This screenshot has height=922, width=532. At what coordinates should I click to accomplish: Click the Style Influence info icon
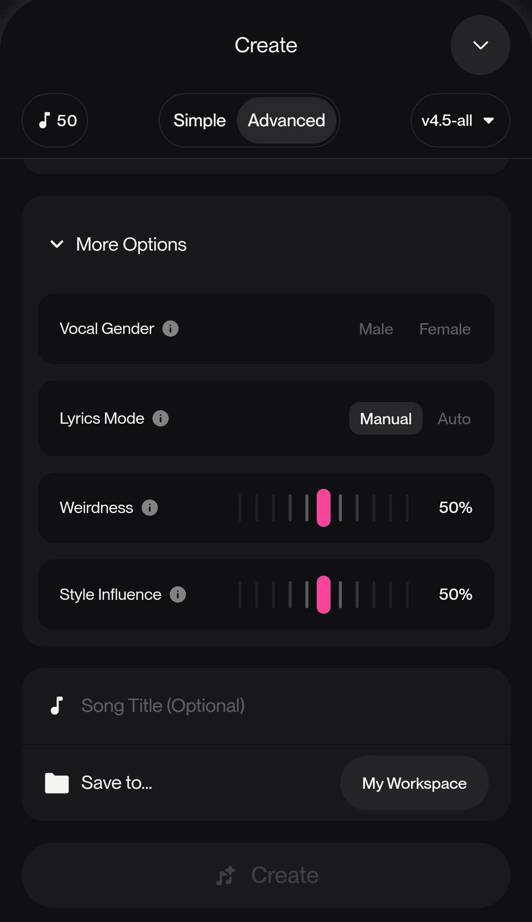tap(178, 594)
